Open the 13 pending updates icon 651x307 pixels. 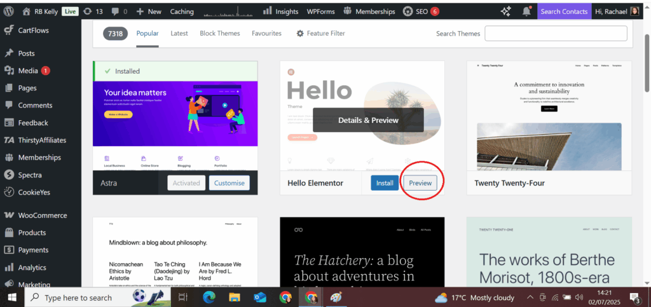(x=87, y=11)
